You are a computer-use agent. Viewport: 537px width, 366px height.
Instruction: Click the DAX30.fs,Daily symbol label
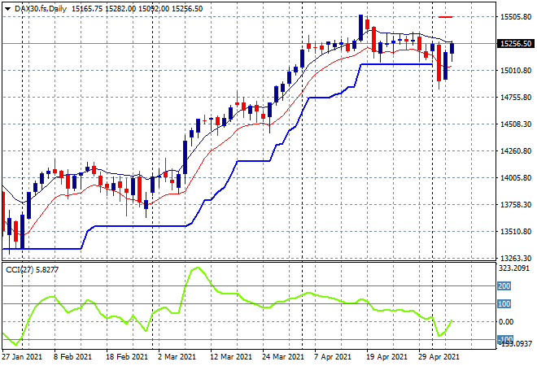click(41, 9)
